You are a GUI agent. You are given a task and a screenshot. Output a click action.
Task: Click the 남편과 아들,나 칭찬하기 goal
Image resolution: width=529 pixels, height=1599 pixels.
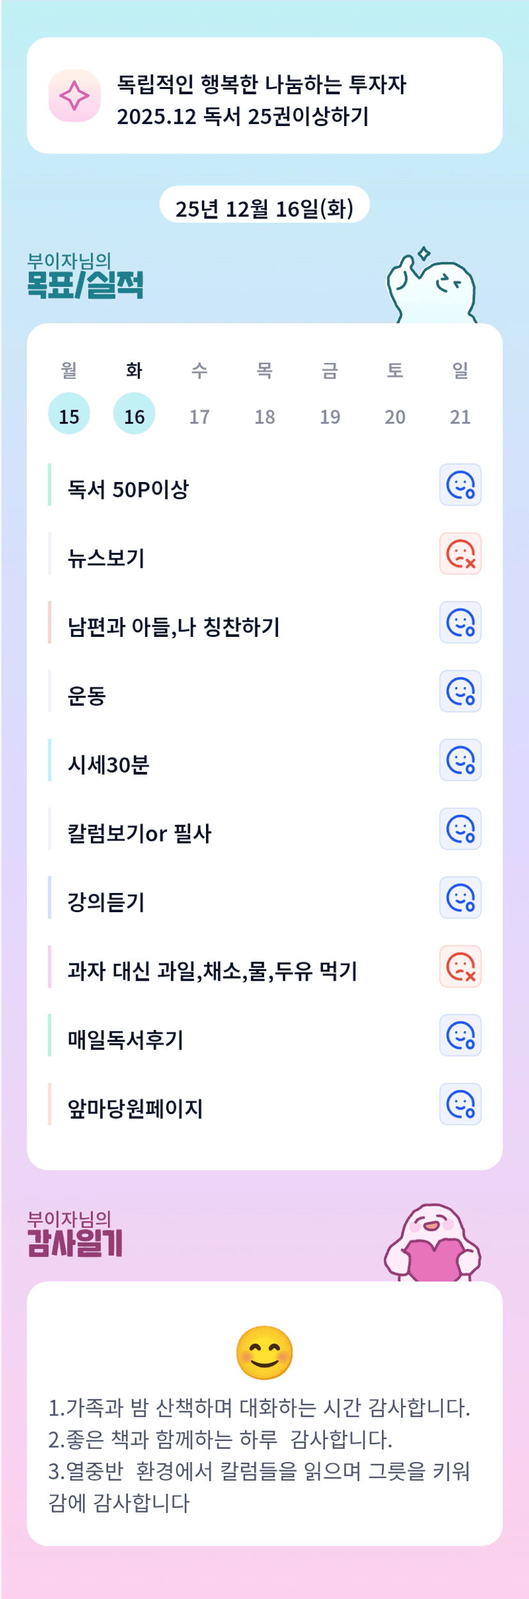tap(174, 627)
